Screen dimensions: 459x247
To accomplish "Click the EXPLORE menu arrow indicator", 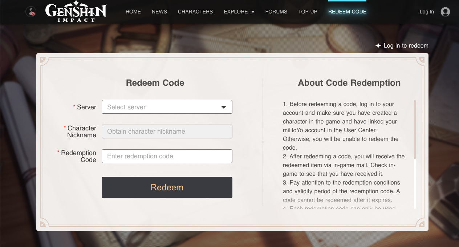I will click(253, 12).
